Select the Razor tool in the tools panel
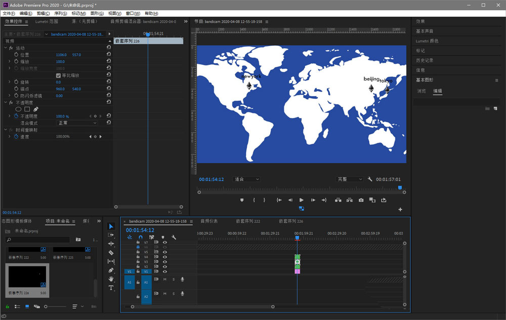The image size is (506, 320). coord(111,253)
